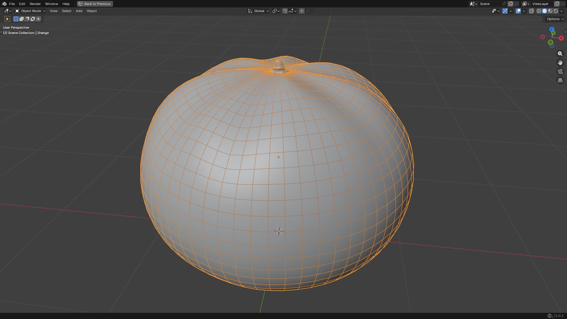This screenshot has width=567, height=319.
Task: Switch to wireframe shading
Action: click(x=539, y=11)
